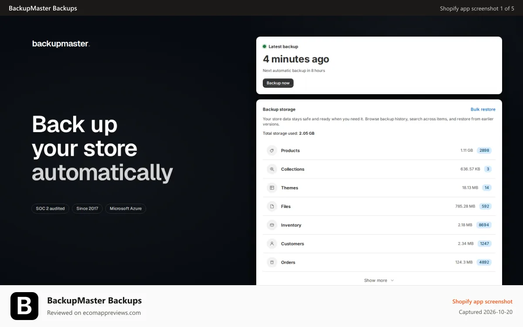523x327 pixels.
Task: Open the Inventory row label
Action: (x=291, y=225)
